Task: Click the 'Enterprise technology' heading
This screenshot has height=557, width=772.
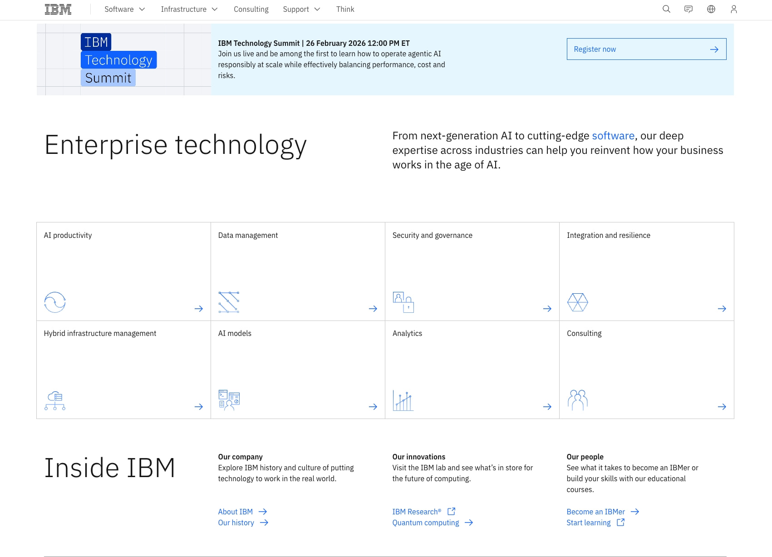Action: click(176, 145)
